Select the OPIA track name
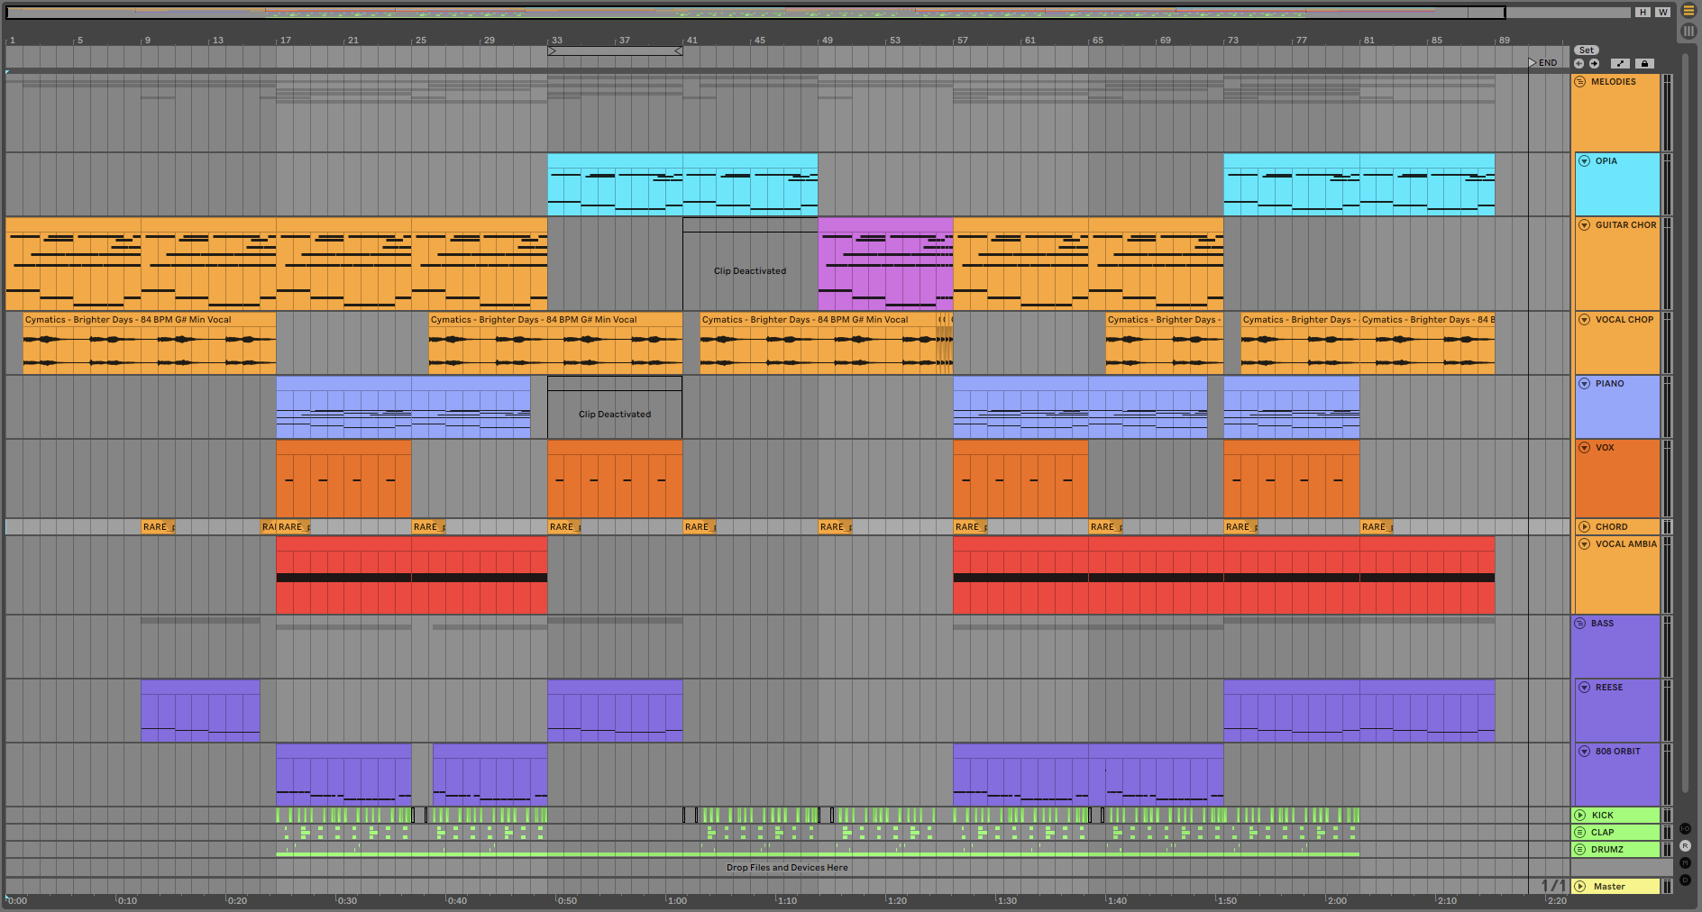 [1606, 161]
